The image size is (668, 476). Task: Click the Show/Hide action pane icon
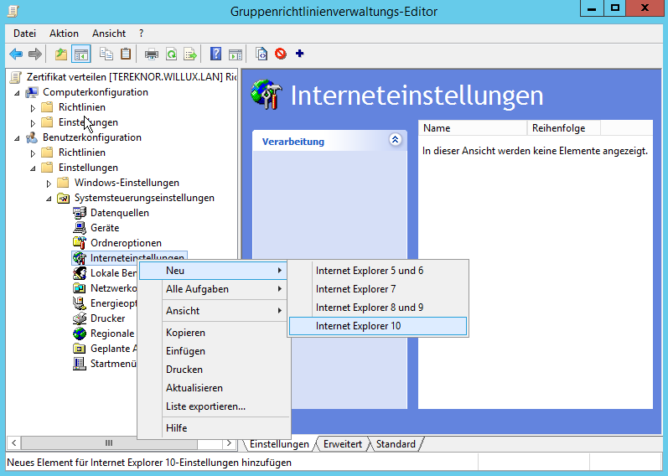[x=236, y=54]
